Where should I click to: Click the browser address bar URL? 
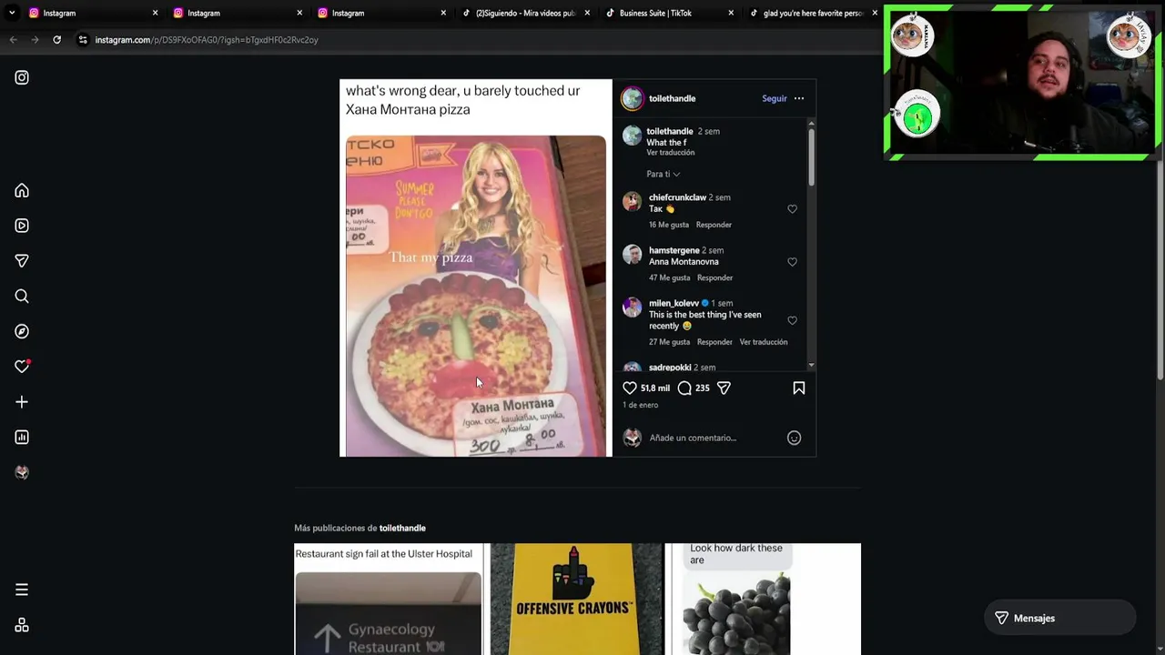pyautogui.click(x=207, y=40)
